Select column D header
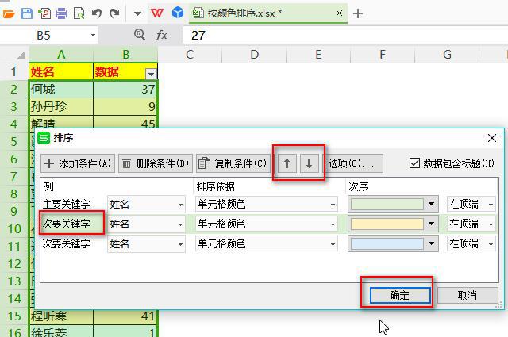Screen dimensions: 508x337 click(254, 55)
